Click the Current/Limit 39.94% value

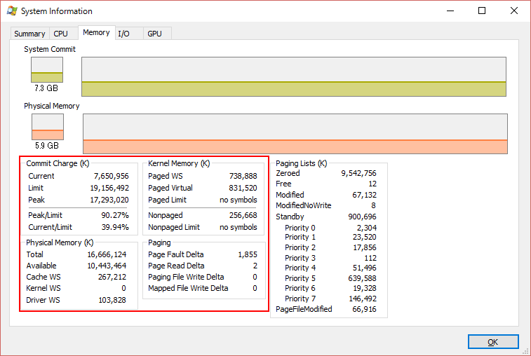coord(115,227)
